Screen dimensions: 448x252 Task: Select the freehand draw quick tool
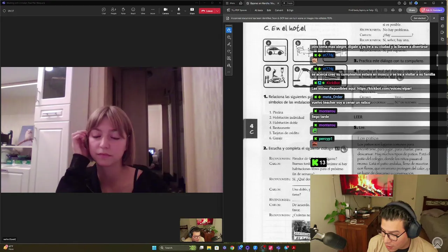[x=229, y=51]
